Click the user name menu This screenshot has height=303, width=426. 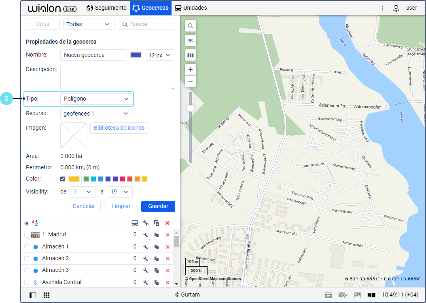coord(411,8)
